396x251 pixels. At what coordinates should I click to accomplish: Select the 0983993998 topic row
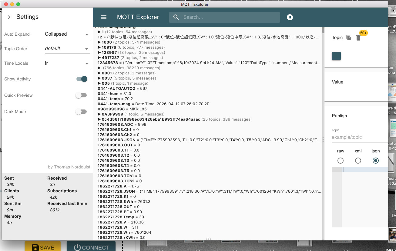[x=122, y=109]
